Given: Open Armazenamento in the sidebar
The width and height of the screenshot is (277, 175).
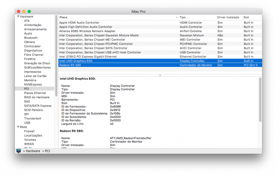Looking at the screenshot, I should pos(35,29).
